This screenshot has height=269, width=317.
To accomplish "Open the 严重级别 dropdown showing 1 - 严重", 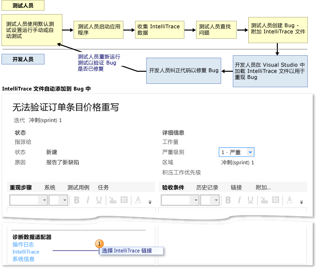I will [x=237, y=152].
